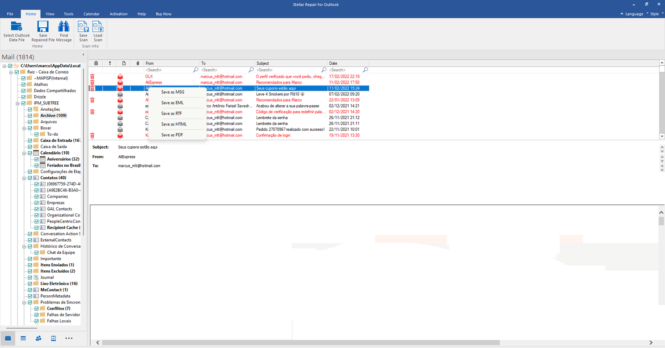Uncheck the Lixo Eletrônico (16) checkbox
This screenshot has height=348, width=665.
click(30, 283)
